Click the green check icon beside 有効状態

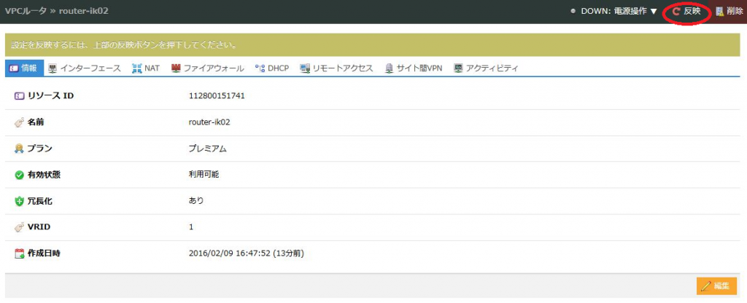click(19, 175)
